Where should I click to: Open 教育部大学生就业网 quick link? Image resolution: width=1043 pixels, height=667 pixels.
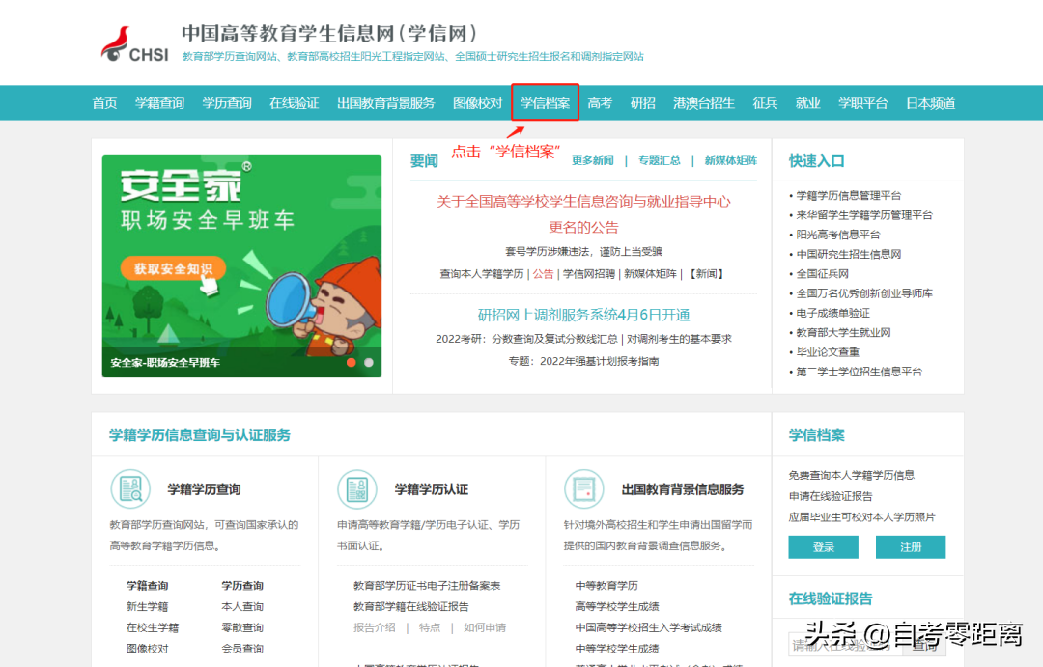tap(843, 332)
